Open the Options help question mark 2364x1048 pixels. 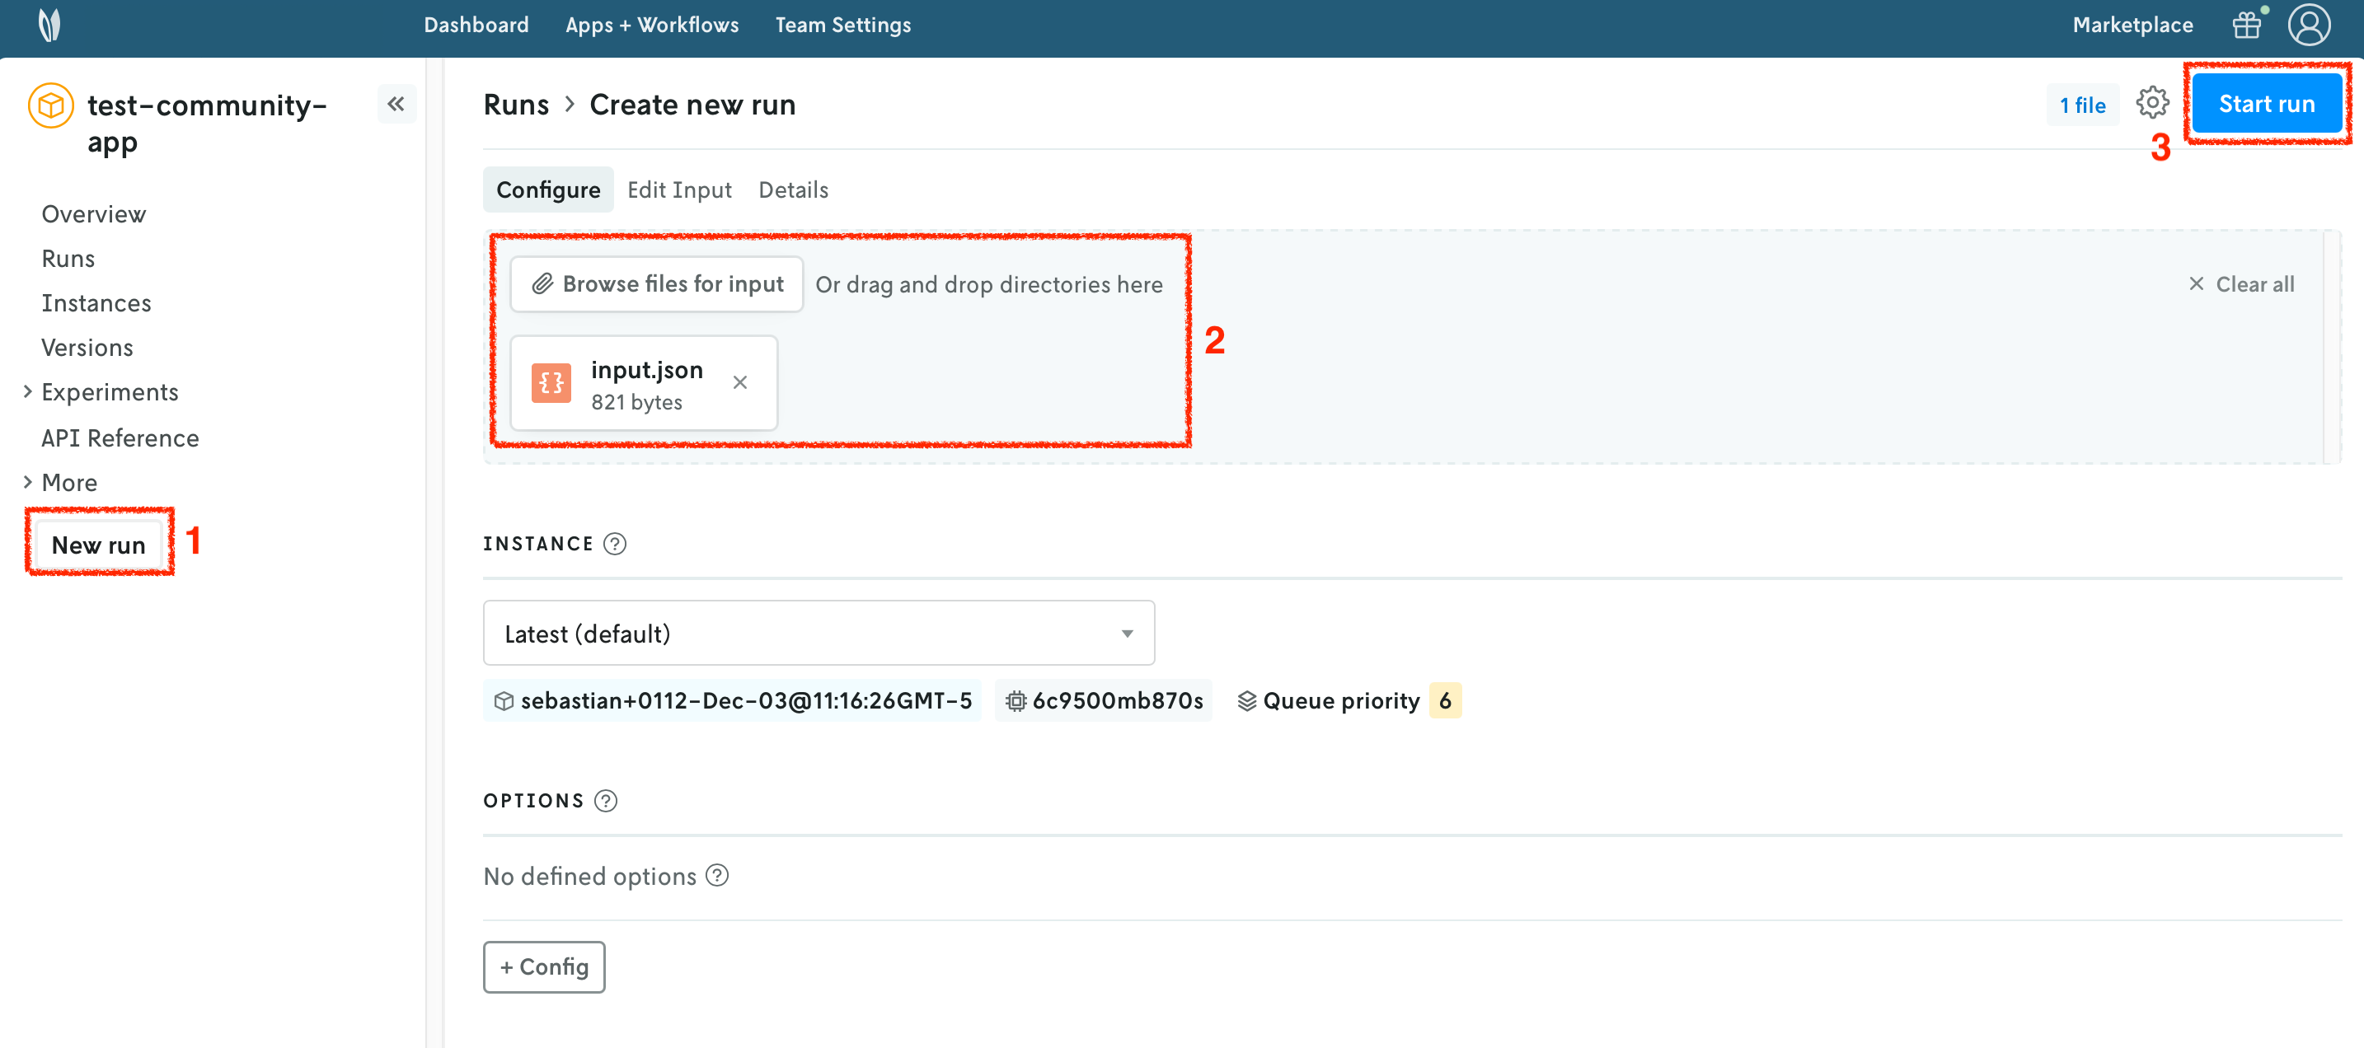click(x=606, y=801)
